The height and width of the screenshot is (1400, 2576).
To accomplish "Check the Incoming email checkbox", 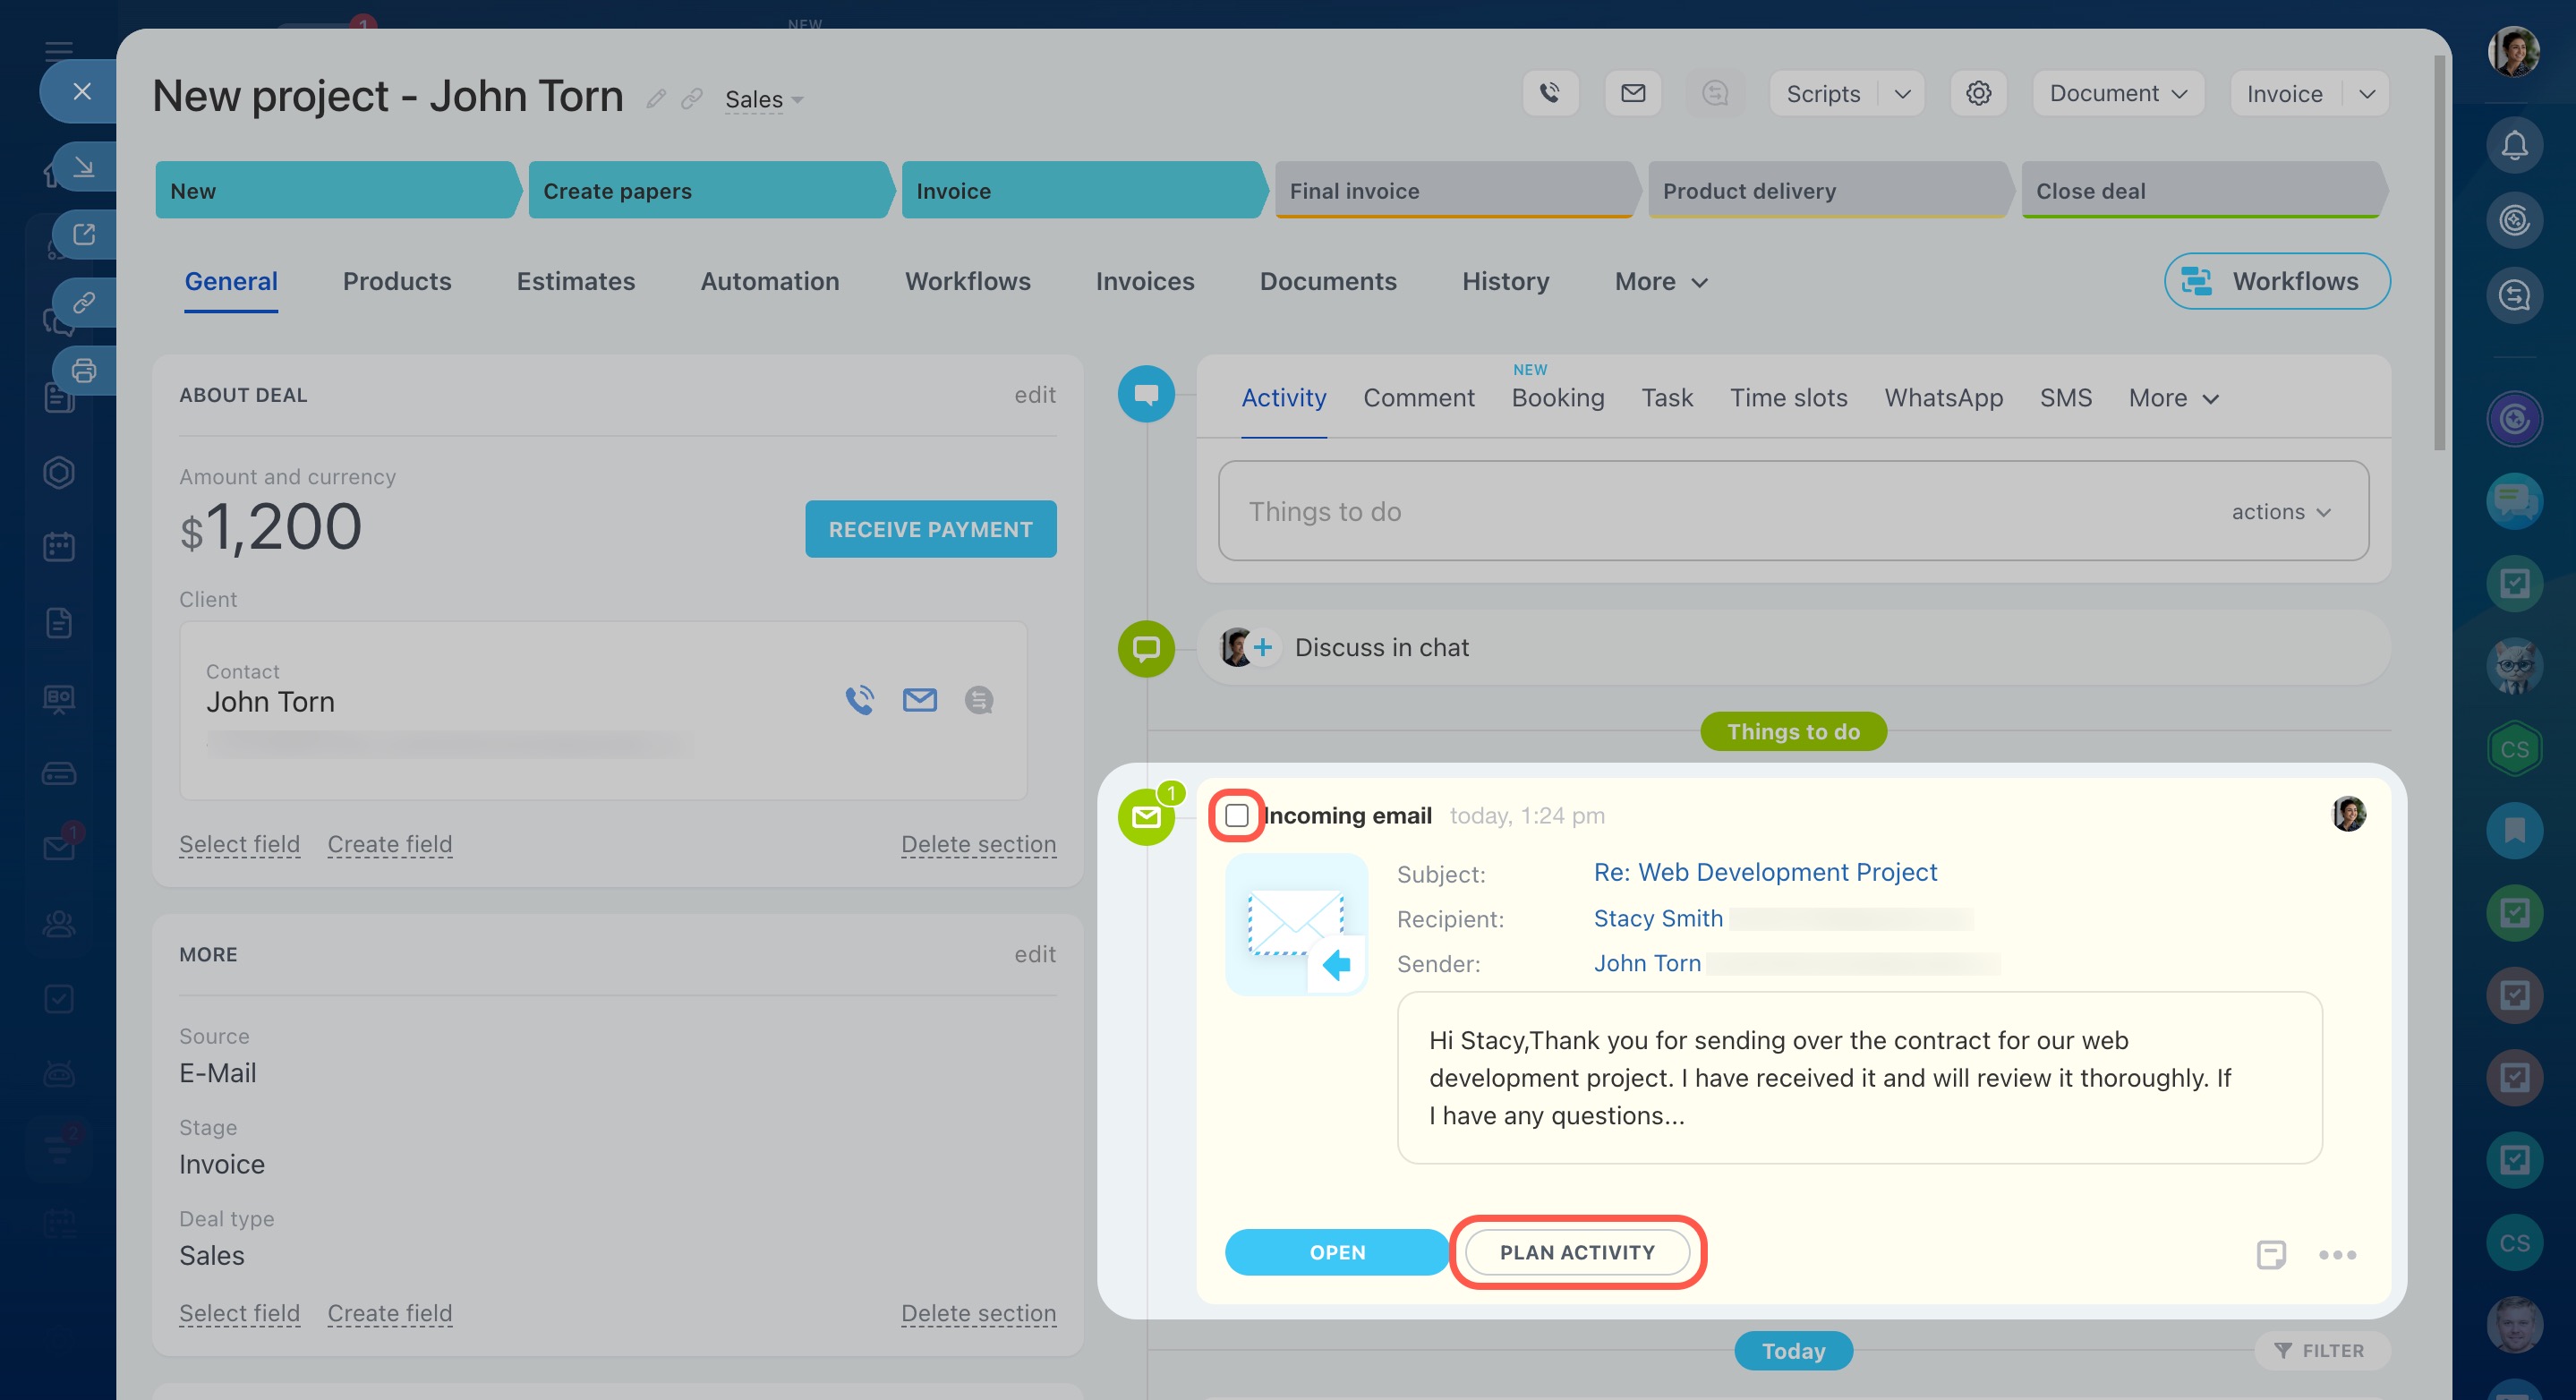I will coord(1237,815).
